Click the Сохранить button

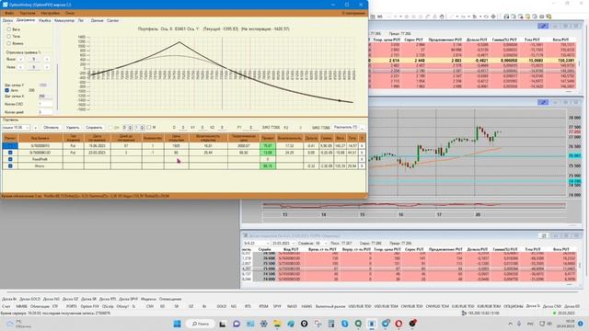tap(94, 128)
